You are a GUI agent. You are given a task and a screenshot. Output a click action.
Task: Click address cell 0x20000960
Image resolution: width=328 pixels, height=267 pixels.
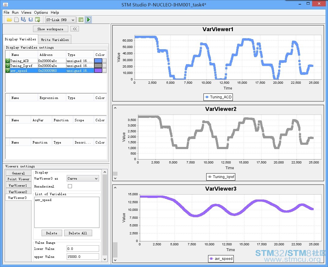point(52,70)
